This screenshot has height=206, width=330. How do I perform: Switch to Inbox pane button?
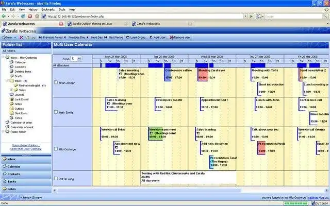click(26, 159)
